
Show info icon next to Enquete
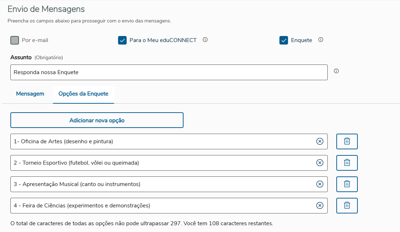[x=321, y=40]
